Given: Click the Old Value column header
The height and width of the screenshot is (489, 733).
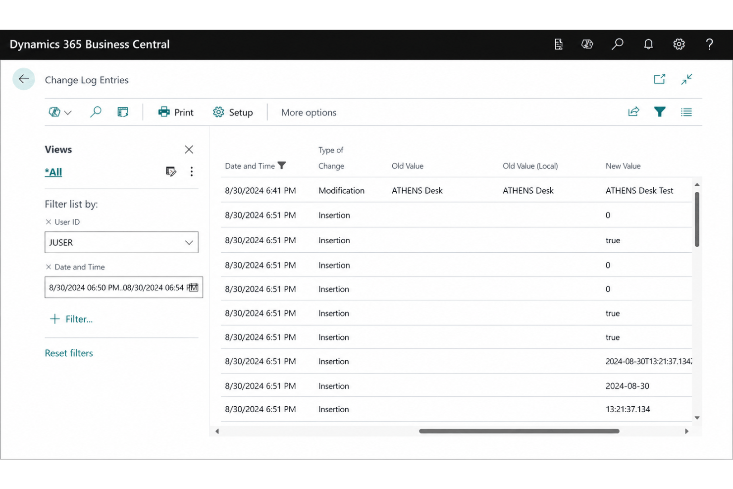Looking at the screenshot, I should (408, 166).
